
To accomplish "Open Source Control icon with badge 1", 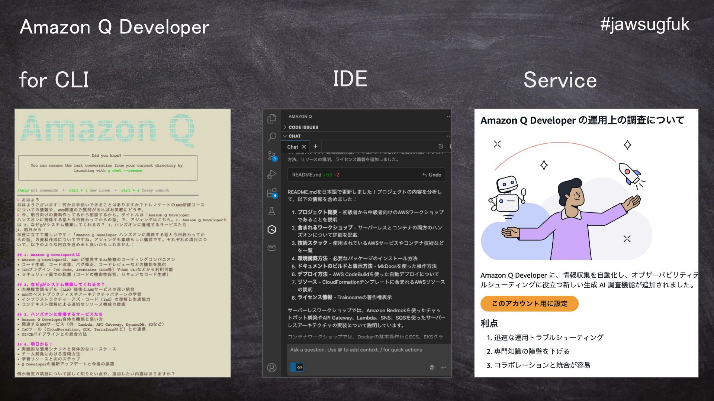I will [272, 156].
